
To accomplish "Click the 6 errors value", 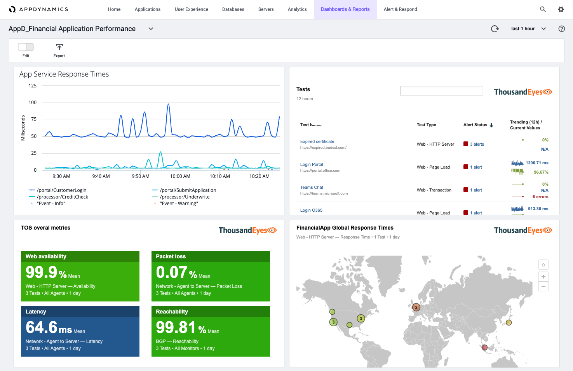I will tap(540, 197).
